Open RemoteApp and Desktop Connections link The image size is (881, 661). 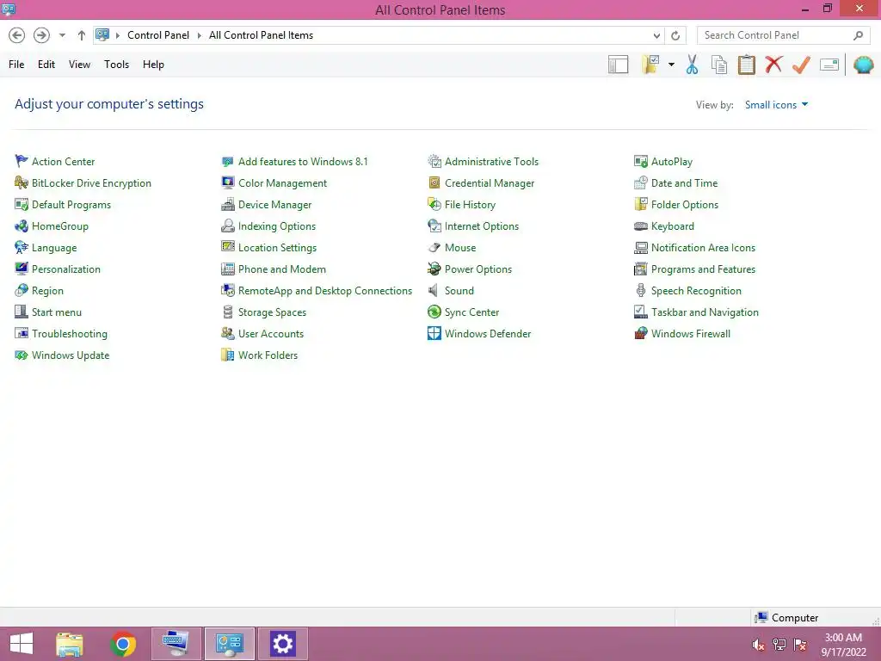[324, 291]
